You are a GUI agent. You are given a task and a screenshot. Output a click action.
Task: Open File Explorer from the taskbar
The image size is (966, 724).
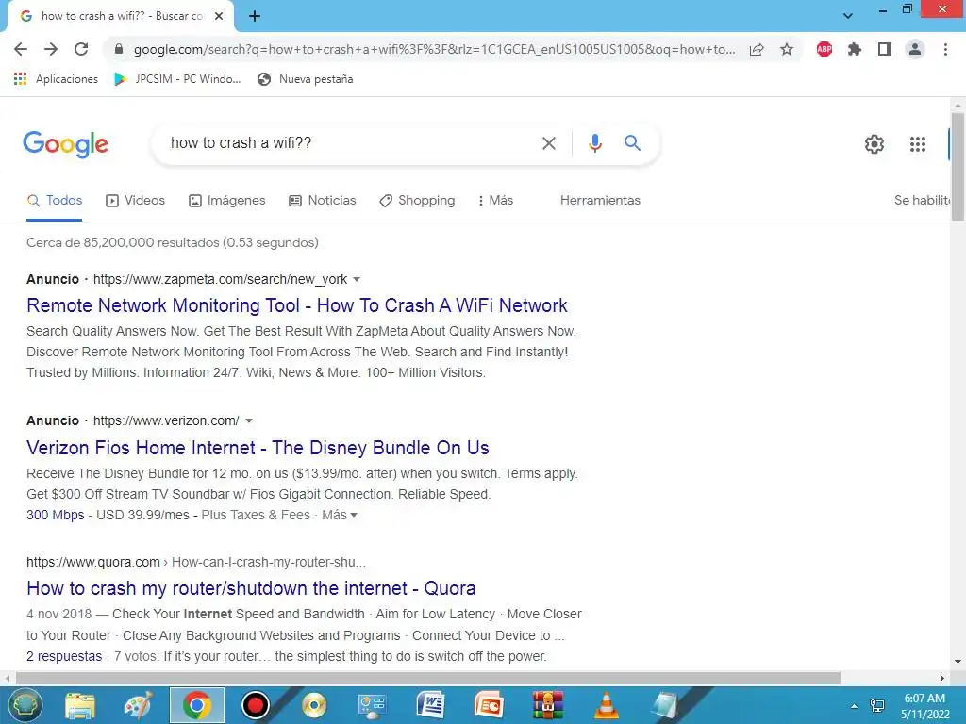coord(80,705)
